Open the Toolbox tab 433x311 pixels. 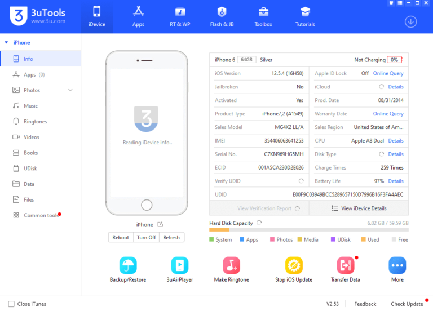click(263, 16)
